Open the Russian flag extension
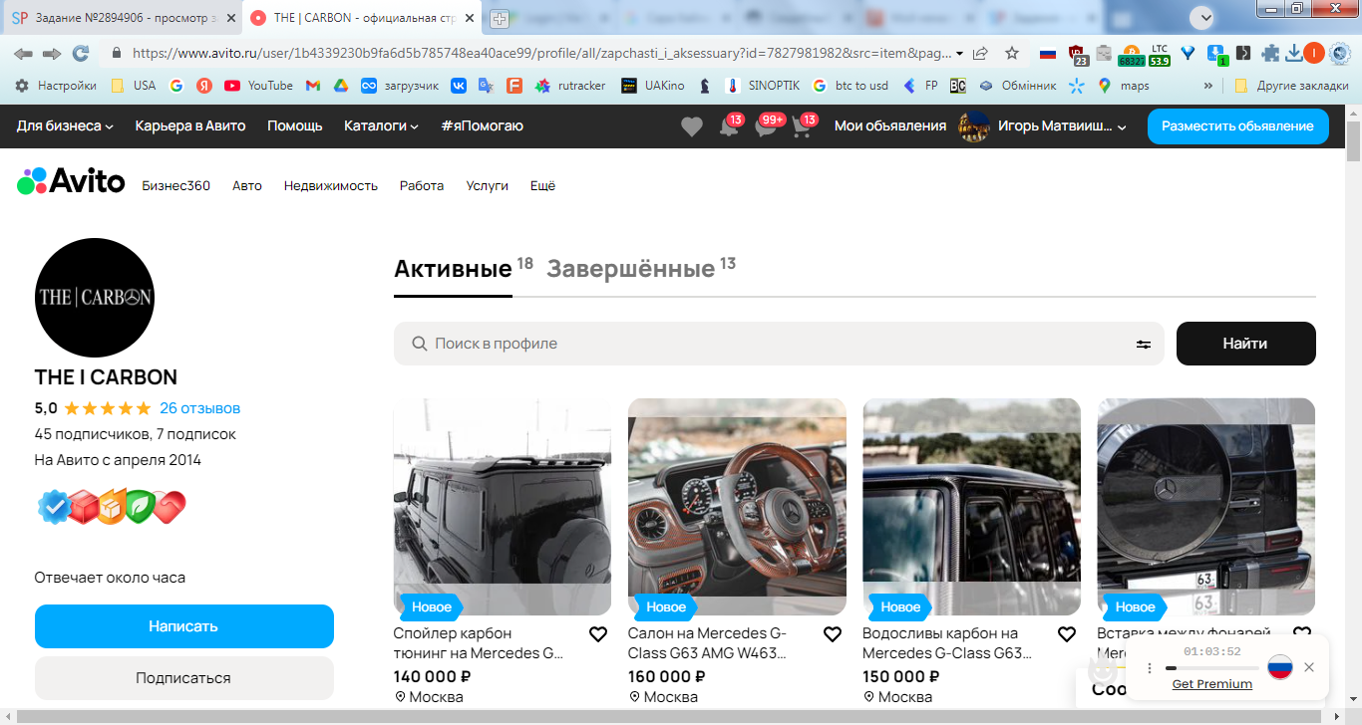This screenshot has width=1362, height=725. pos(1047,54)
